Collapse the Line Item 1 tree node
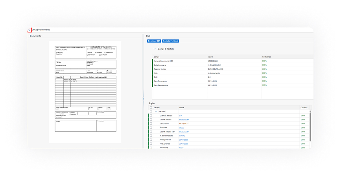Viewport: 341px width, 176px height. [155, 111]
